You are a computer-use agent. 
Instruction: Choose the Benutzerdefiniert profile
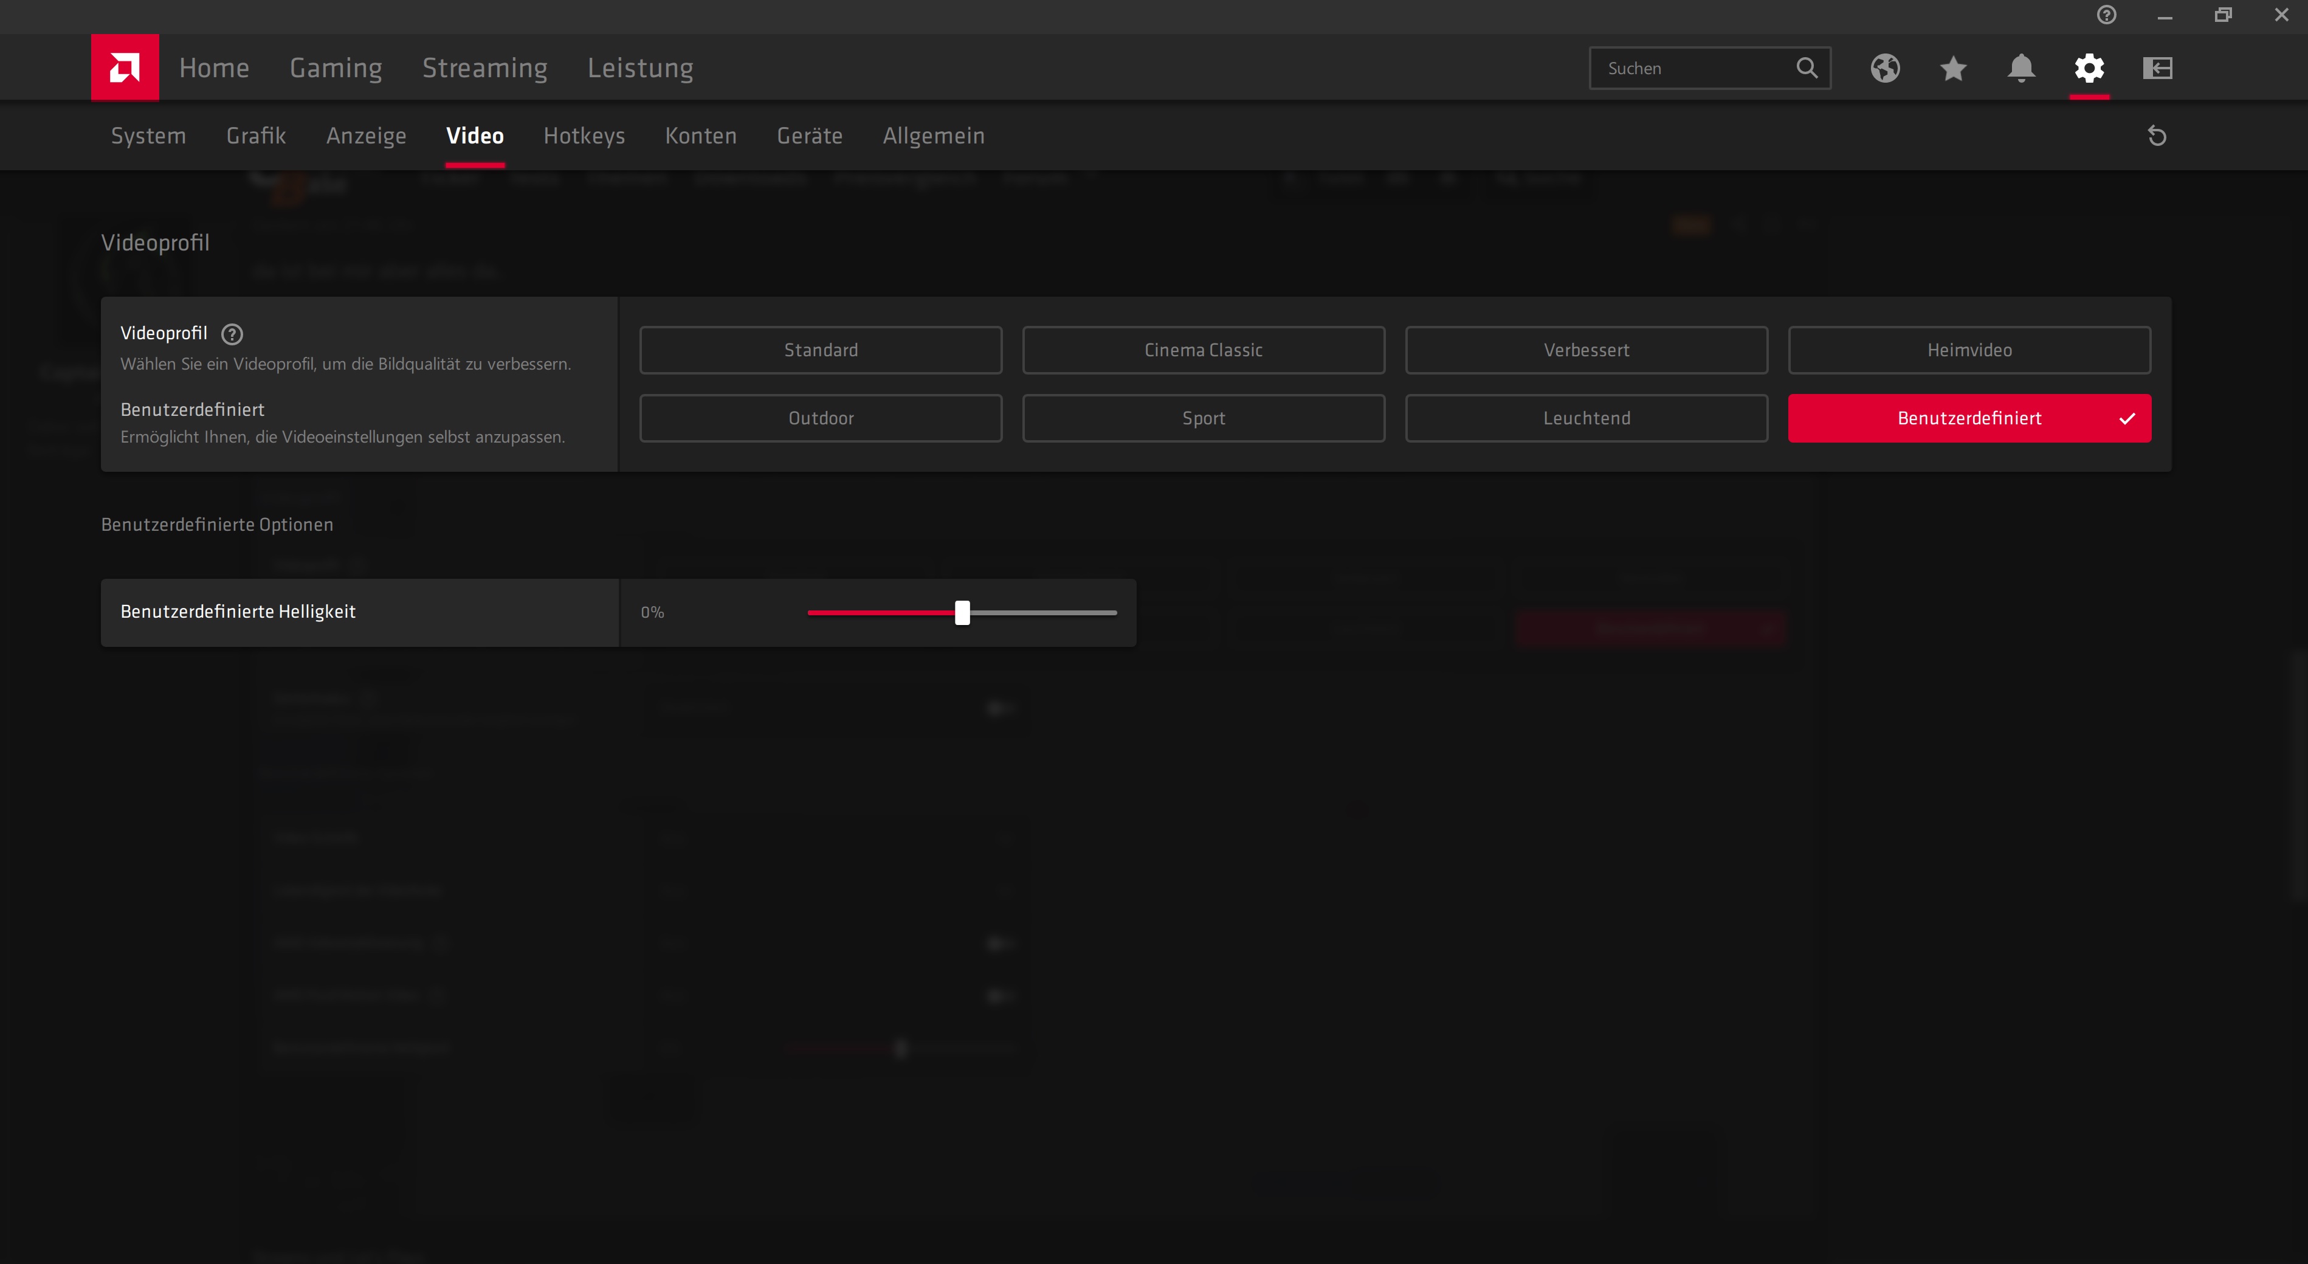coord(1968,419)
